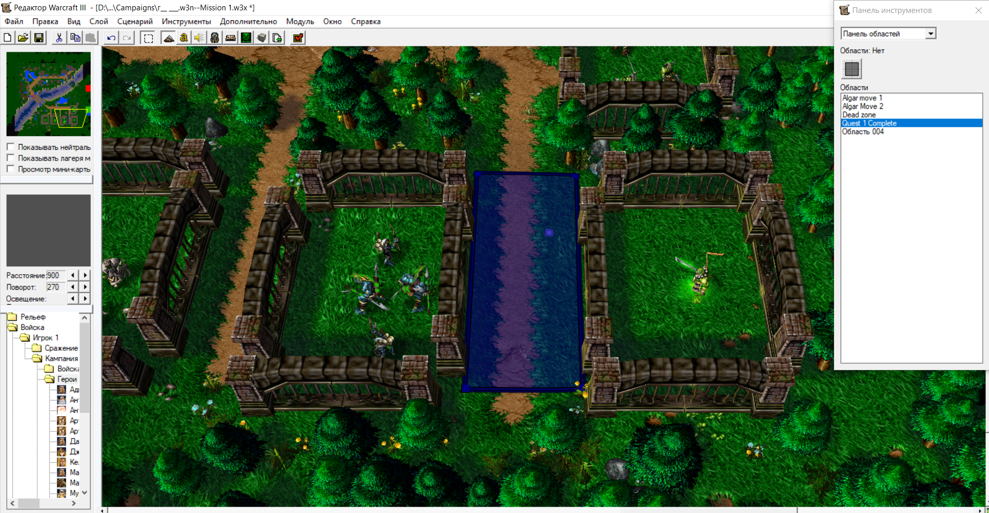Open the Файл menu

click(14, 21)
